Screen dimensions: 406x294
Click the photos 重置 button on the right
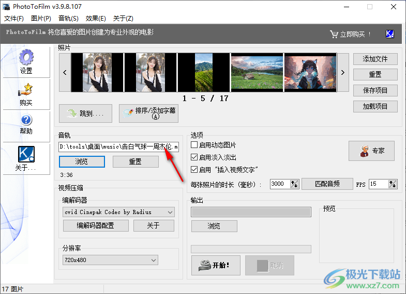point(375,75)
